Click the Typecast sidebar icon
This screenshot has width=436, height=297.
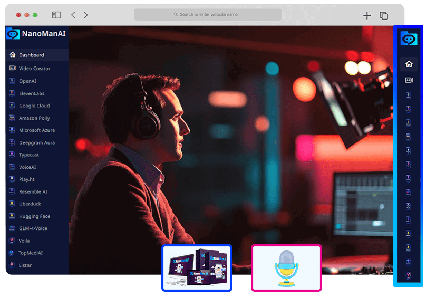[12, 155]
